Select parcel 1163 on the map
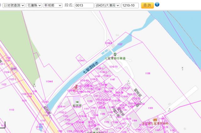 tap(150, 108)
